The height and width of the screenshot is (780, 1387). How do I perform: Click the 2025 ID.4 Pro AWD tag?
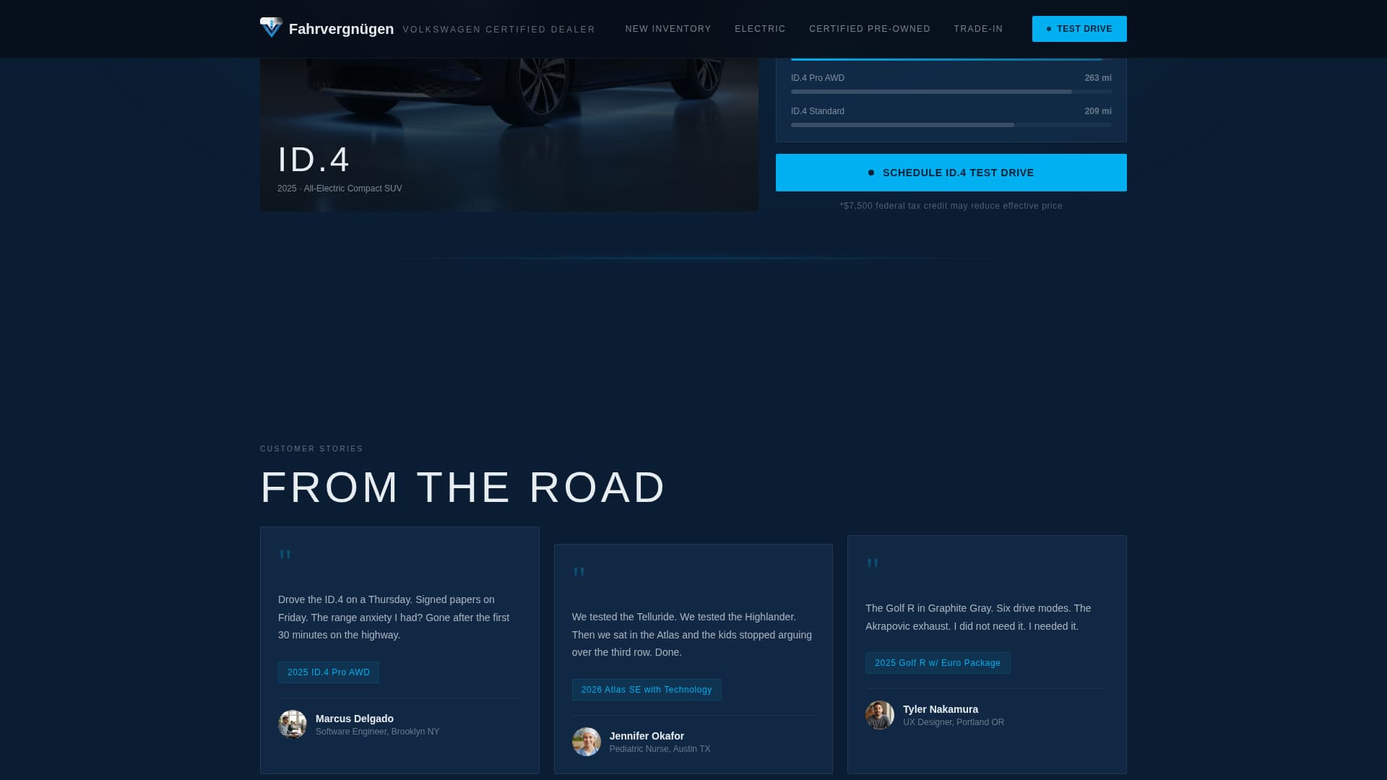tap(329, 672)
